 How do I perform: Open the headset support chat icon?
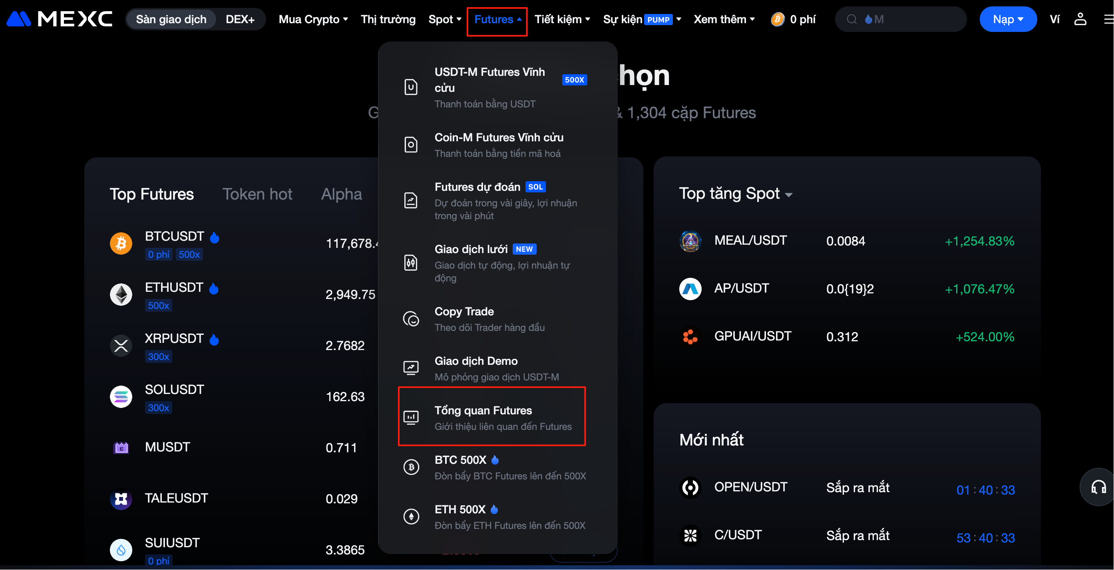coord(1098,487)
